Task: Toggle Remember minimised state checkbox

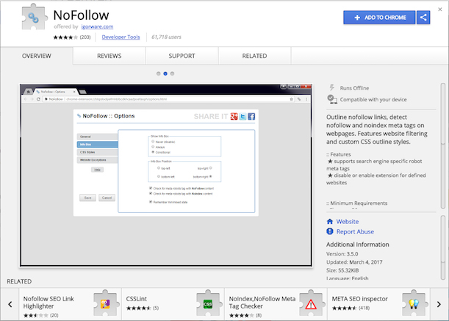Action: (x=151, y=201)
